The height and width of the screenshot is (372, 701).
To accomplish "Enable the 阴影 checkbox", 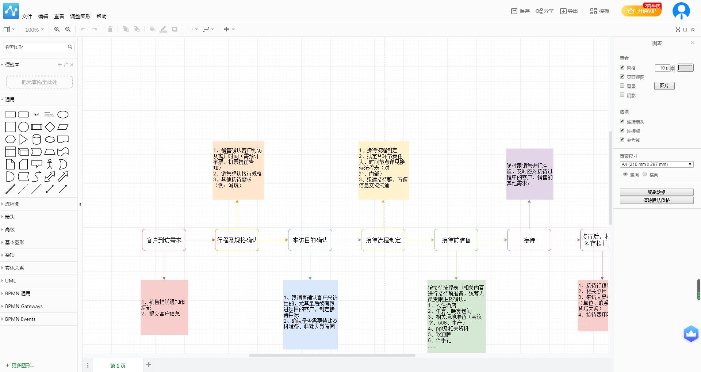I will click(x=622, y=95).
